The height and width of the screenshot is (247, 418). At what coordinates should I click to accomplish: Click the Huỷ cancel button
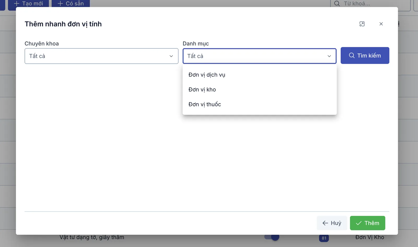pyautogui.click(x=332, y=223)
